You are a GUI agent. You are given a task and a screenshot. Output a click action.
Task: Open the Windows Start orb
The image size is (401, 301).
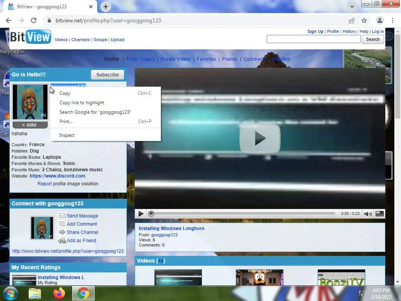10,293
